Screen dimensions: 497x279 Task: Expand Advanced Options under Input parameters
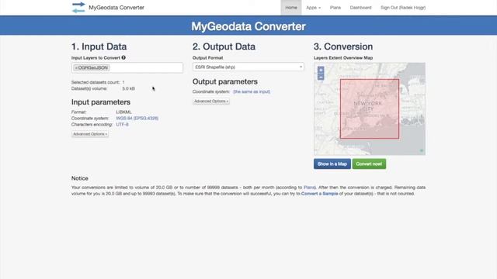pos(90,134)
